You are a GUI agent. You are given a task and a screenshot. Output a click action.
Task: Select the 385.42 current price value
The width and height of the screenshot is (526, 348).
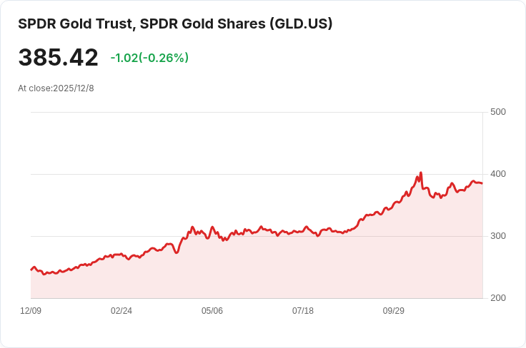coord(58,58)
